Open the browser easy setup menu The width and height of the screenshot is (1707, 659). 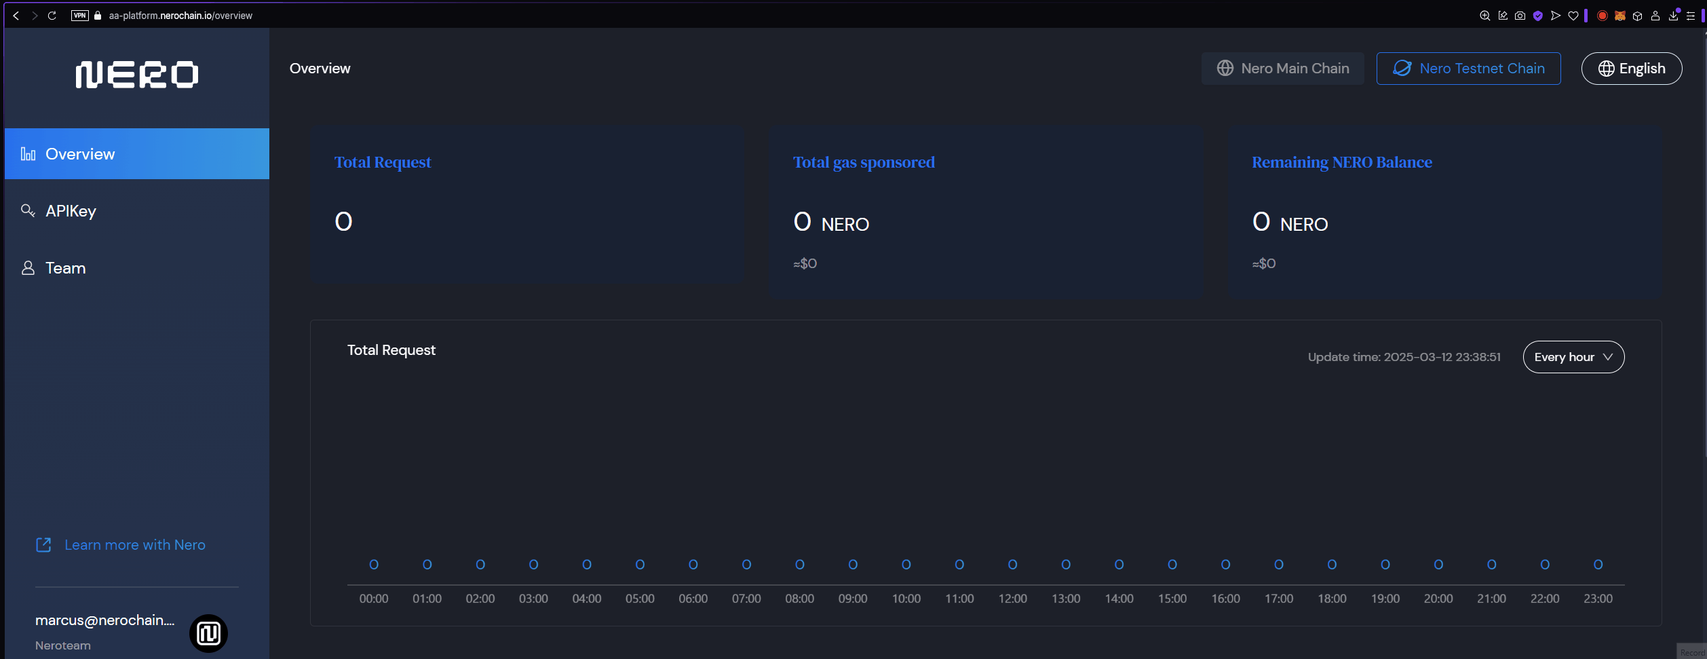(1691, 16)
